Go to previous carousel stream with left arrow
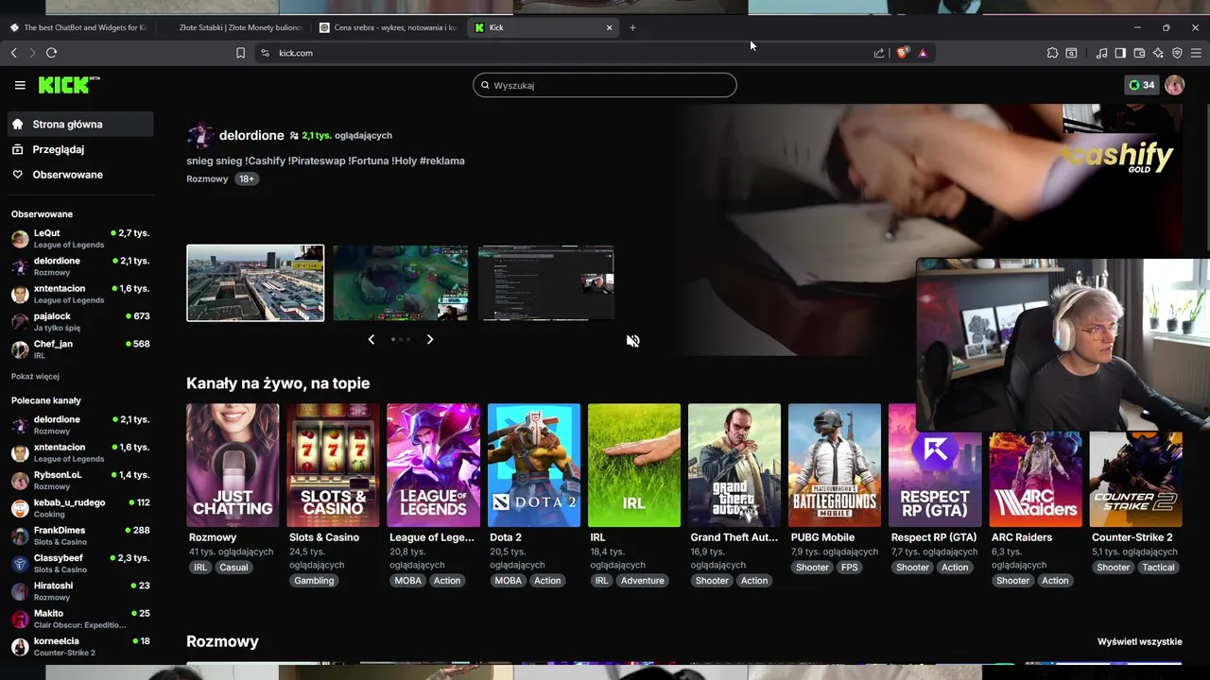The image size is (1210, 680). tap(371, 339)
